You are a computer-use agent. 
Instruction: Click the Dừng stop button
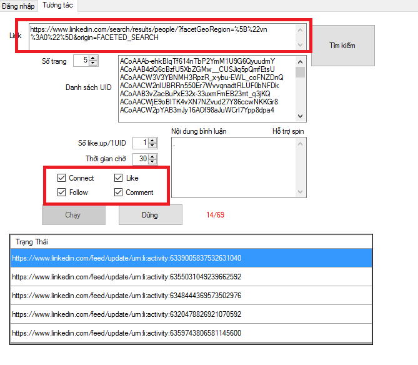[x=151, y=214]
